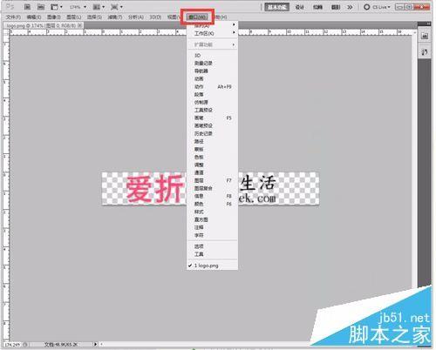Open the 文件(F) menu
Image resolution: width=436 pixels, height=350 pixels.
coord(13,17)
